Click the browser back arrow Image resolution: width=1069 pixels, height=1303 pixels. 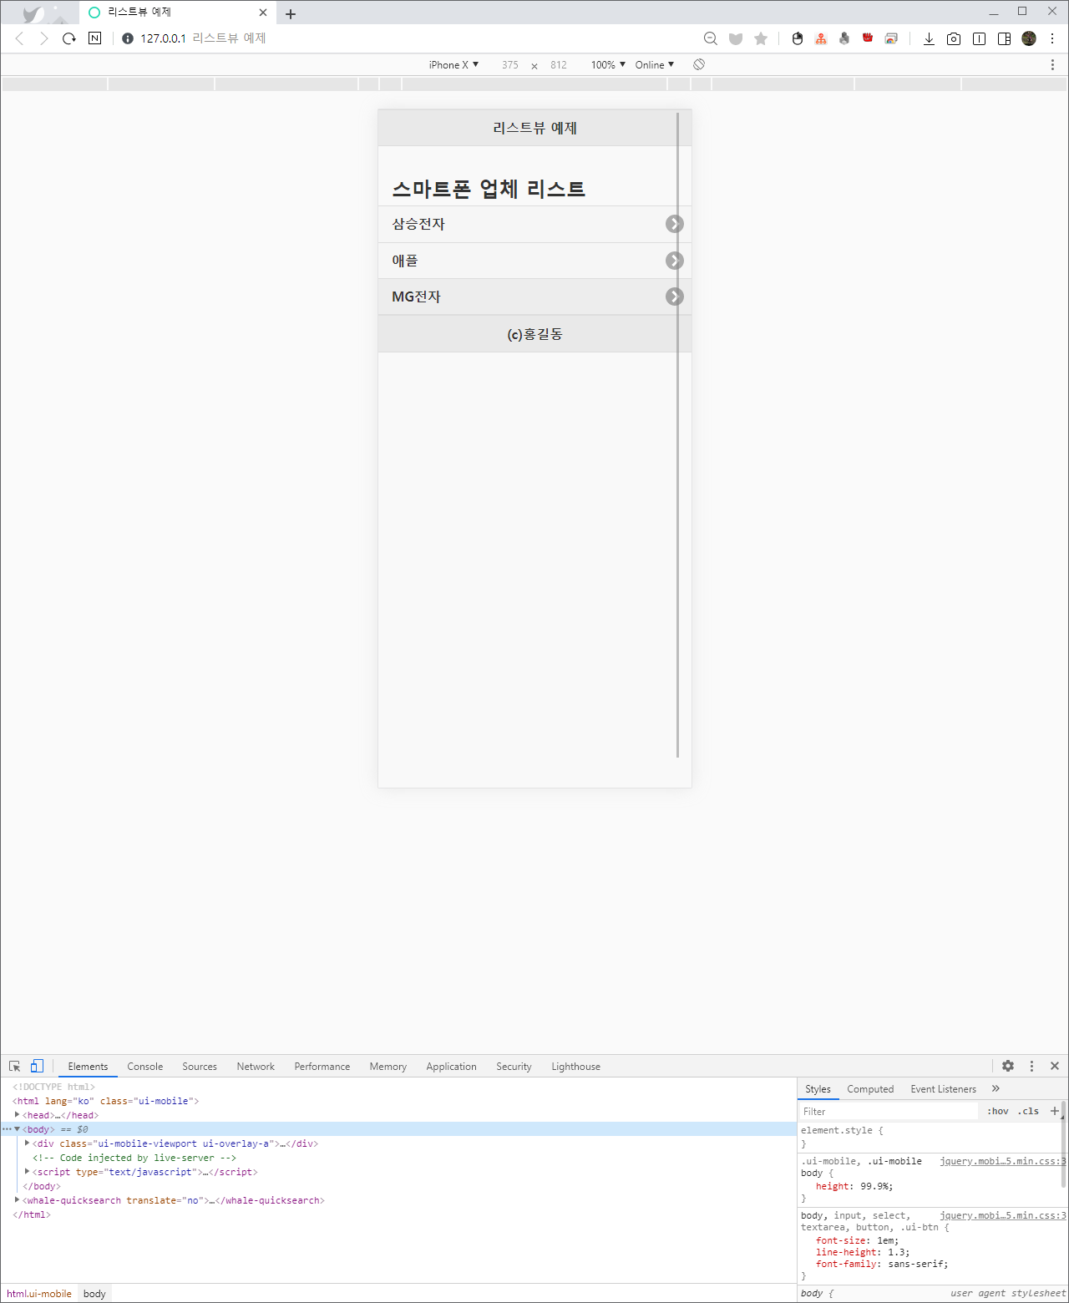click(20, 38)
